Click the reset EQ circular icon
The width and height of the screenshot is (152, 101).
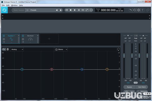(x=118, y=49)
